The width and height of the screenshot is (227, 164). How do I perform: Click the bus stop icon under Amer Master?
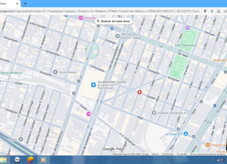(78, 81)
